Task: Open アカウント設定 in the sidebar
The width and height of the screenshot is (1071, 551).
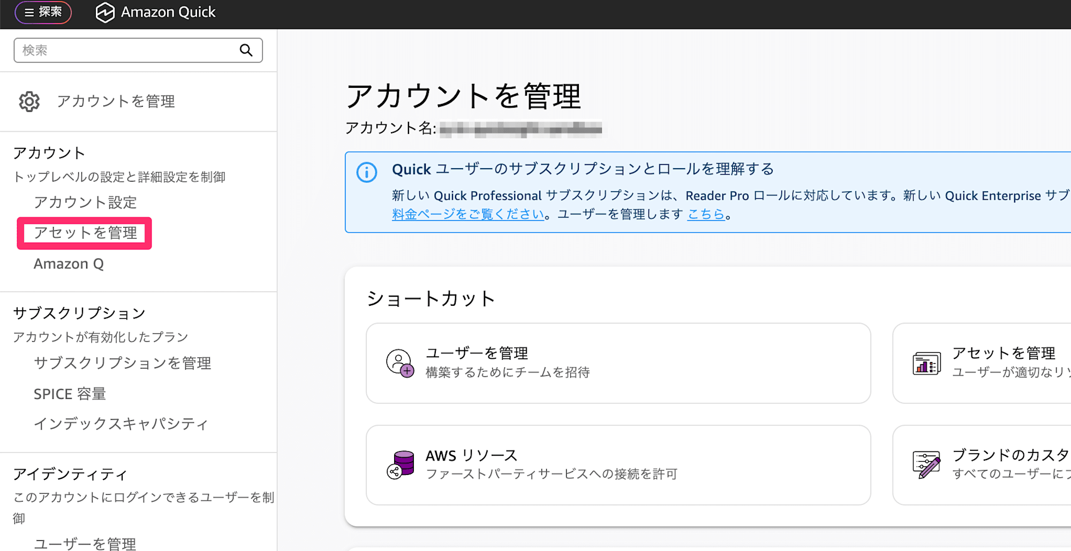Action: (x=85, y=202)
